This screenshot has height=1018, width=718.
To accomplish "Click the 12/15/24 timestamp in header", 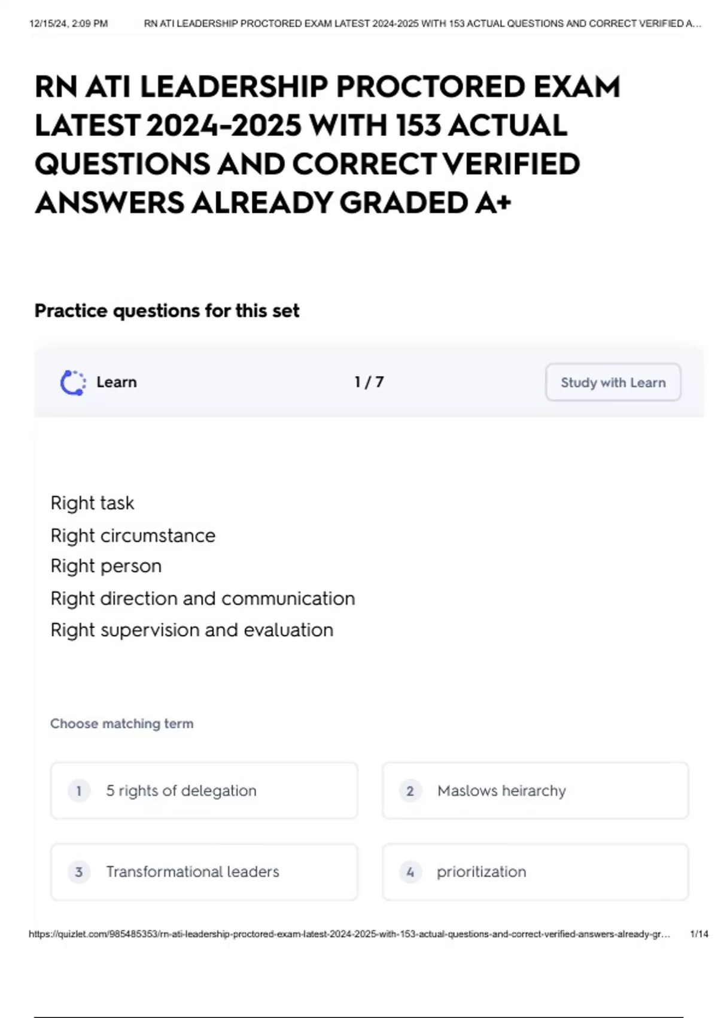I will click(68, 23).
